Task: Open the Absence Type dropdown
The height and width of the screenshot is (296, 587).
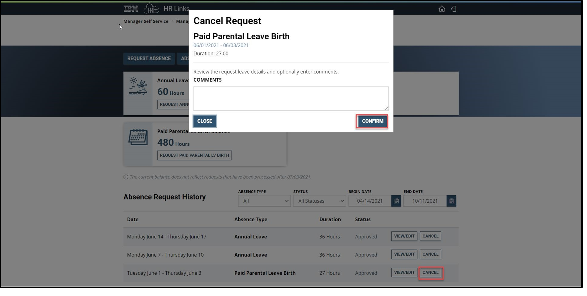Action: coord(264,201)
